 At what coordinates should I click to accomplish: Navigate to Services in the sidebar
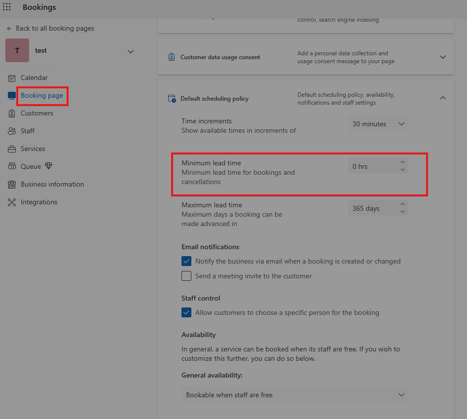tap(33, 149)
